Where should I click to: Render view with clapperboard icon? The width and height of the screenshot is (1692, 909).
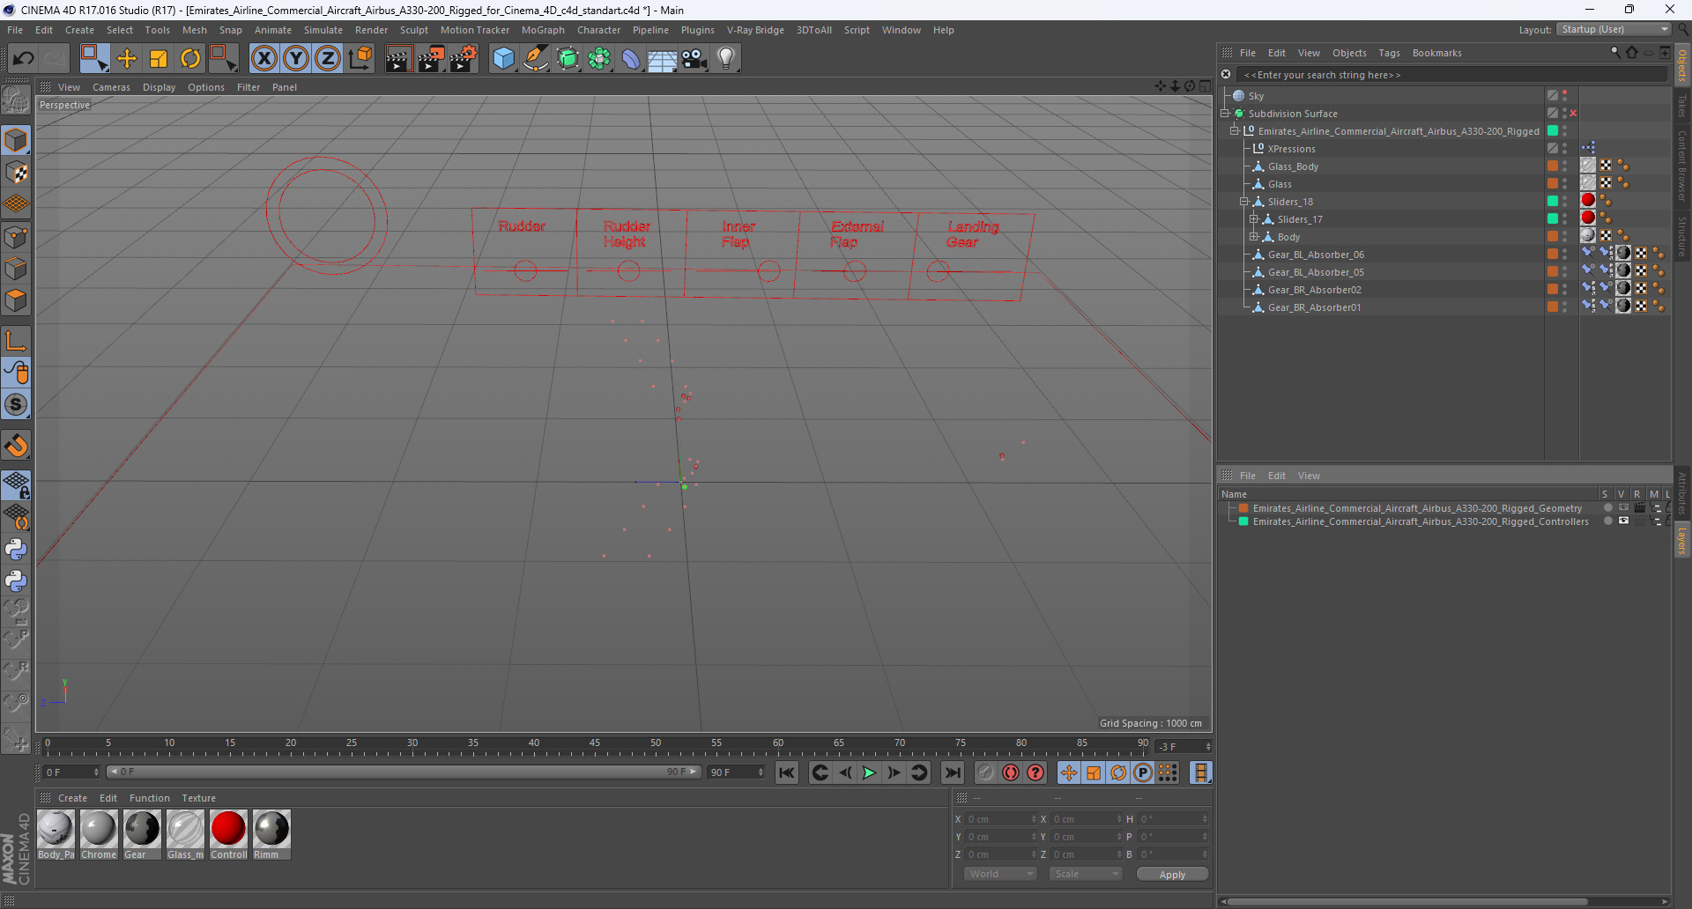[x=398, y=59]
